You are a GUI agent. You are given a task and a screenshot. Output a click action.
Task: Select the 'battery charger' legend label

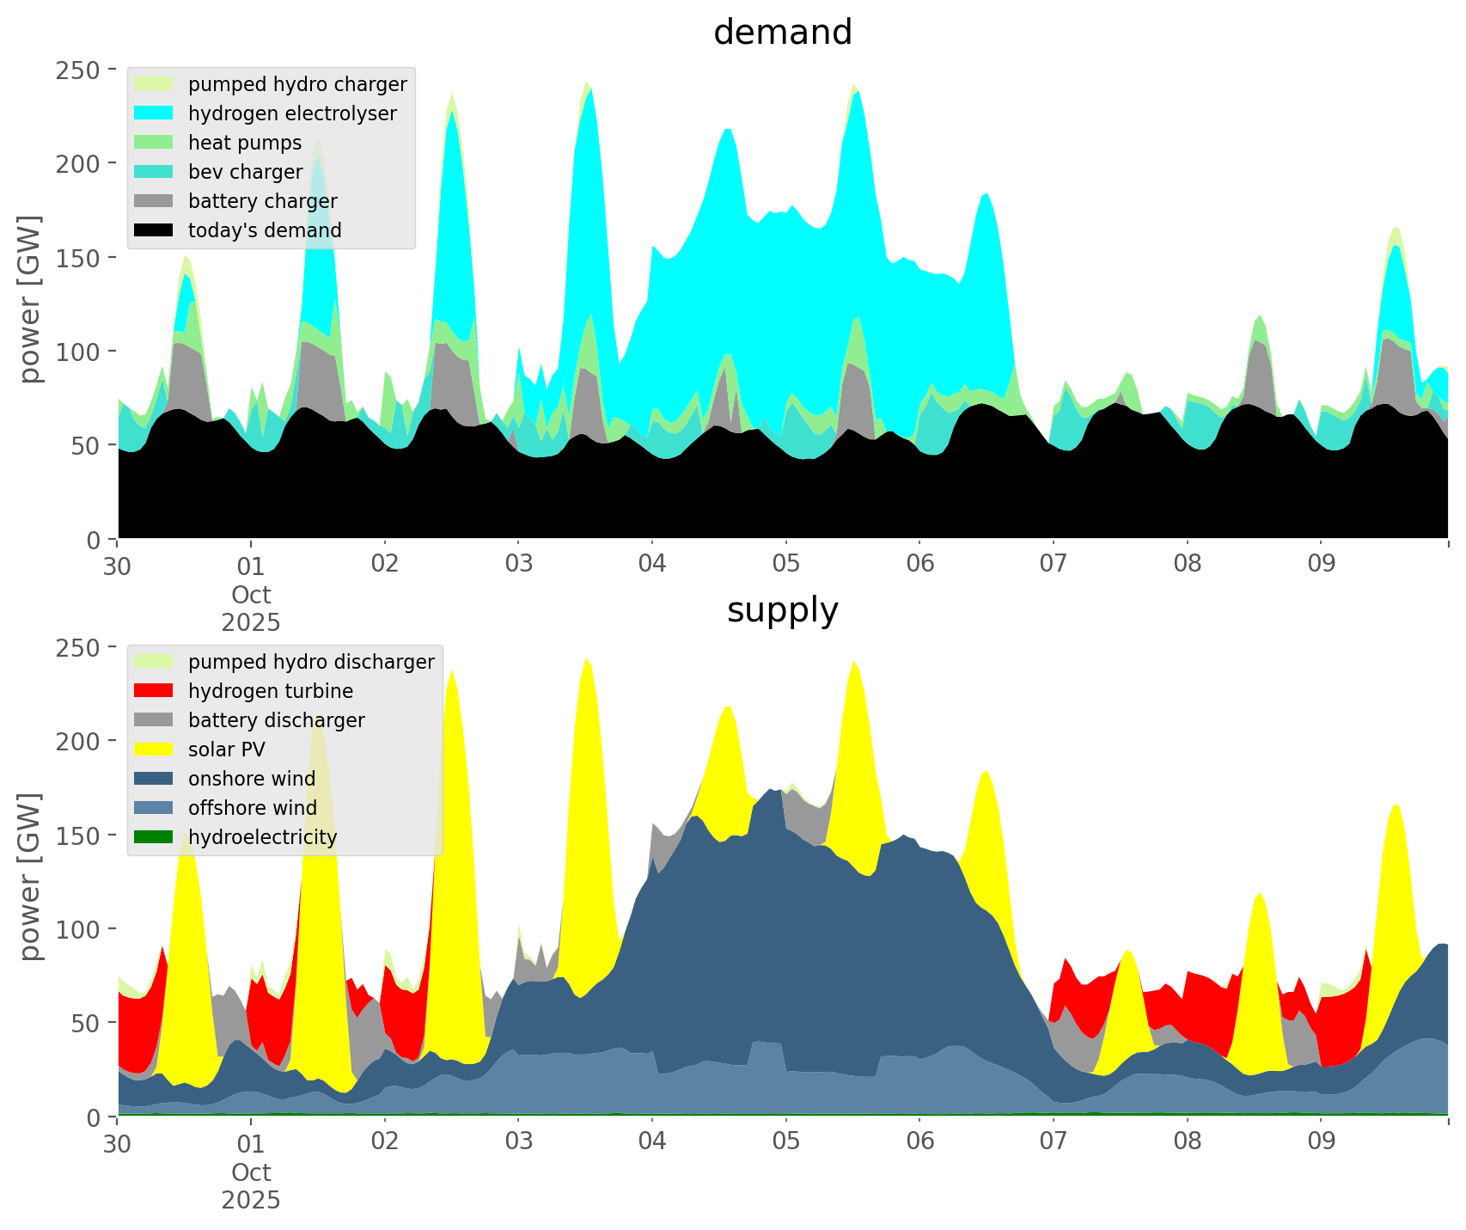(x=262, y=201)
